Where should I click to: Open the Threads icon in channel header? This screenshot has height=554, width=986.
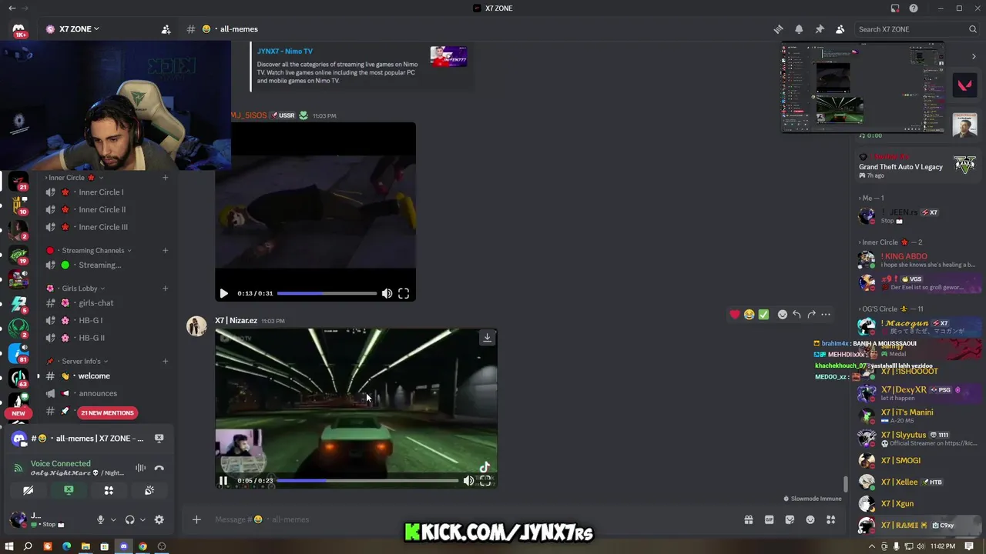[779, 29]
